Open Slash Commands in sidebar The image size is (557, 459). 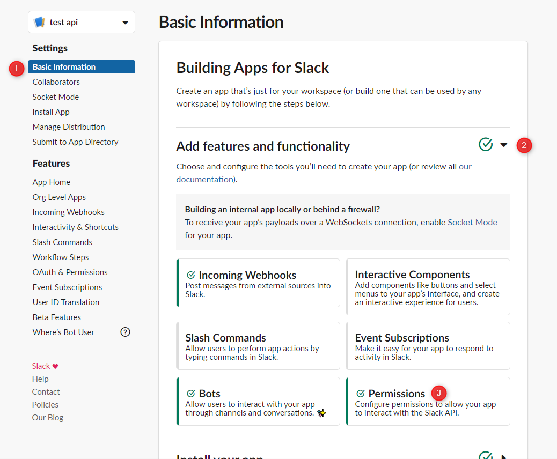point(62,242)
